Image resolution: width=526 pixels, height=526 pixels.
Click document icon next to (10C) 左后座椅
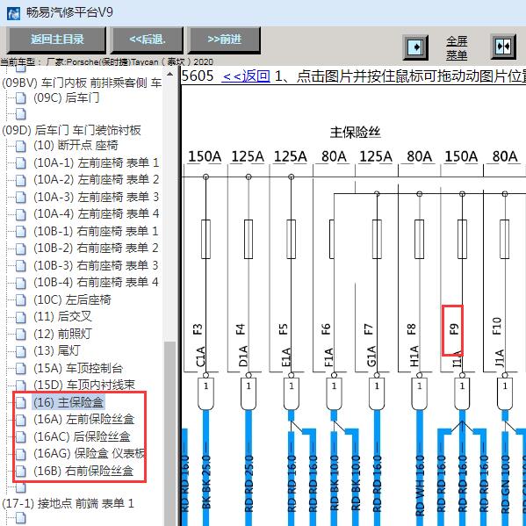[20, 300]
